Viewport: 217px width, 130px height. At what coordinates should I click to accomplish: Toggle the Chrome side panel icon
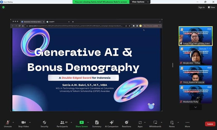coord(137,26)
